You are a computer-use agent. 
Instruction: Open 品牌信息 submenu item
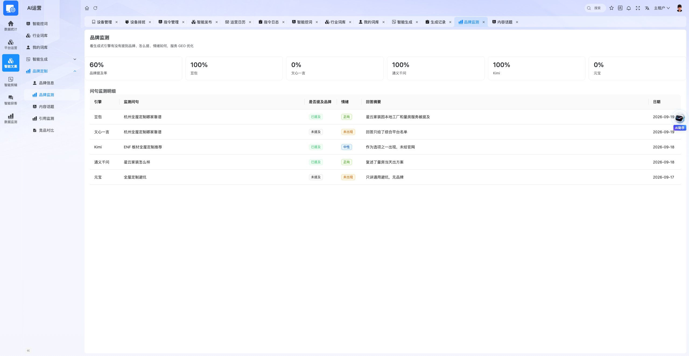tap(51, 83)
